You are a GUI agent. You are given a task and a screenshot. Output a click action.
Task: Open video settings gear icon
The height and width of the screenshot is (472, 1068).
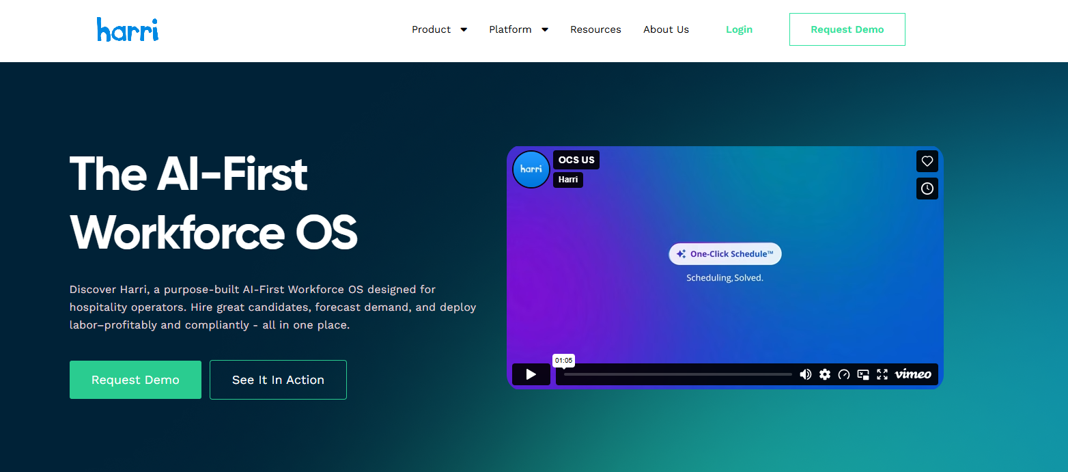click(x=825, y=374)
